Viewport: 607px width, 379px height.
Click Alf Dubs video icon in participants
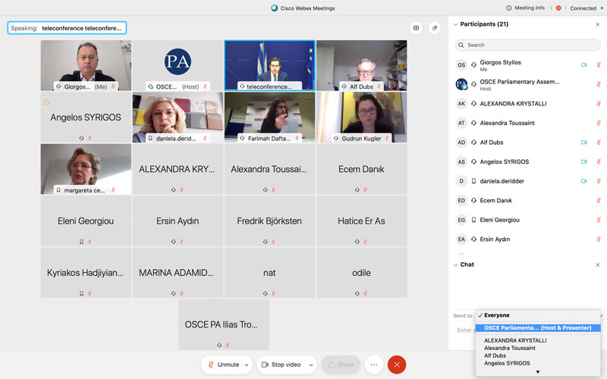click(583, 143)
